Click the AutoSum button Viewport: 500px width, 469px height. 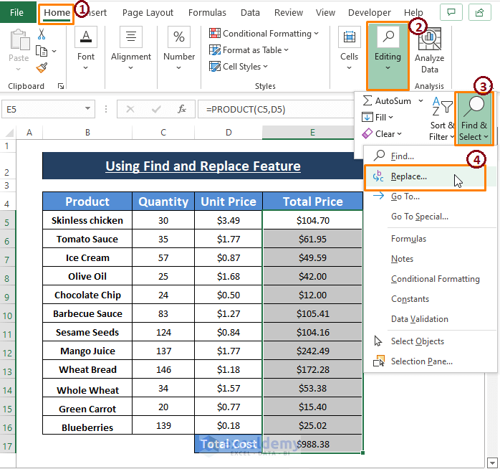[388, 101]
